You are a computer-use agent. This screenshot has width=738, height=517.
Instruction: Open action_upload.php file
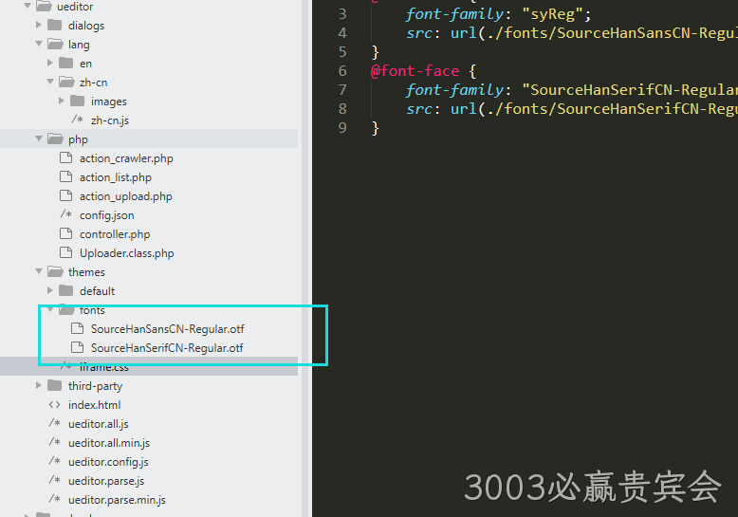tap(125, 196)
